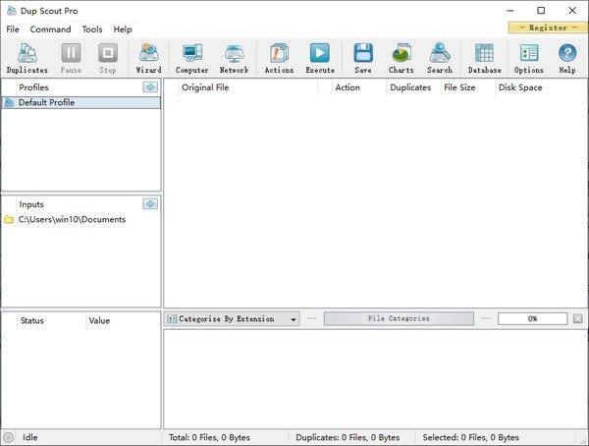Screen dimensions: 589x446
Task: Click the File Categories button
Action: (x=399, y=318)
